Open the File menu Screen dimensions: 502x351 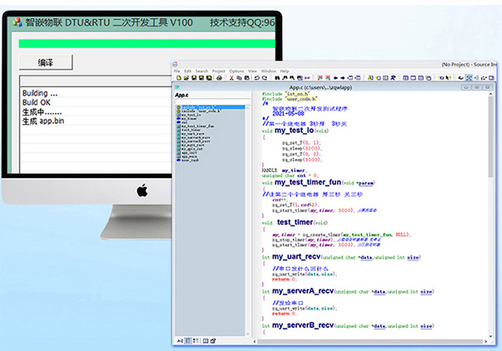(177, 71)
